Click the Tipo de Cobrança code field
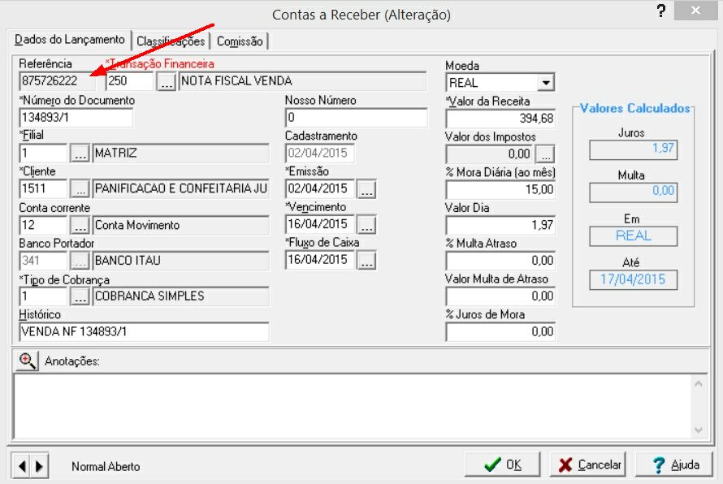Screen dimensions: 723x484 click(x=43, y=296)
